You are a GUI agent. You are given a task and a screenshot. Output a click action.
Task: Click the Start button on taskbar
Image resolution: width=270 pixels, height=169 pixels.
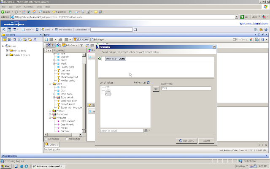click(6, 166)
